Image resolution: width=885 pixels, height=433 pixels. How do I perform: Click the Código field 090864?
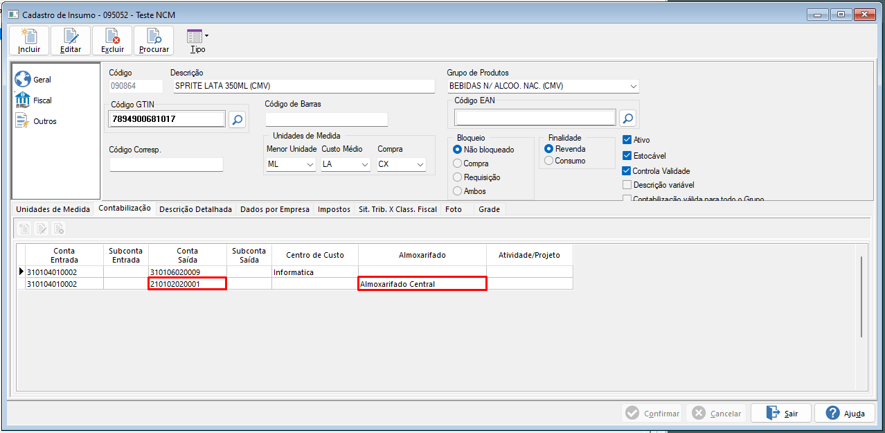(136, 86)
